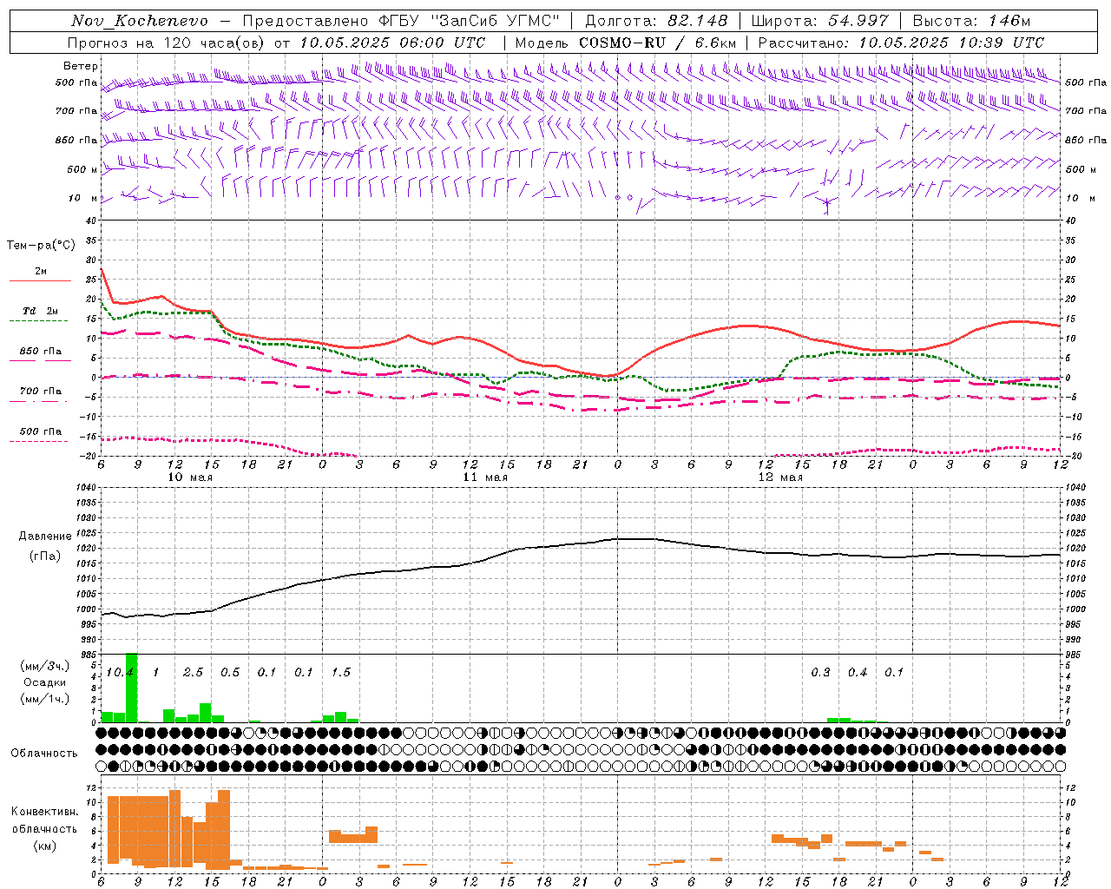Click the Осадки precipitation label
1111x889 pixels.
tap(45, 682)
